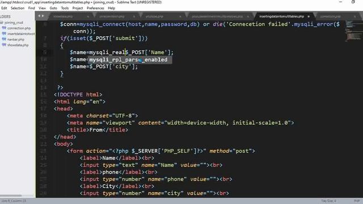Open the Find menu
The width and height of the screenshot is (363, 204).
tap(32, 8)
